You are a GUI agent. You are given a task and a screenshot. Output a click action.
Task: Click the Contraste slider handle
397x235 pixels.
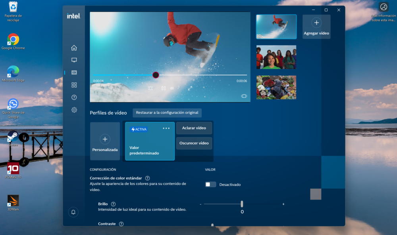tap(212, 225)
